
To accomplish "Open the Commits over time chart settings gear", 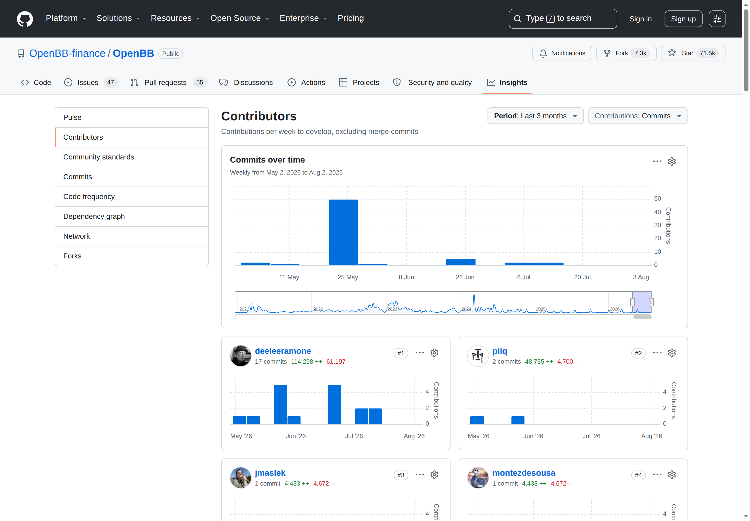I will click(x=672, y=161).
